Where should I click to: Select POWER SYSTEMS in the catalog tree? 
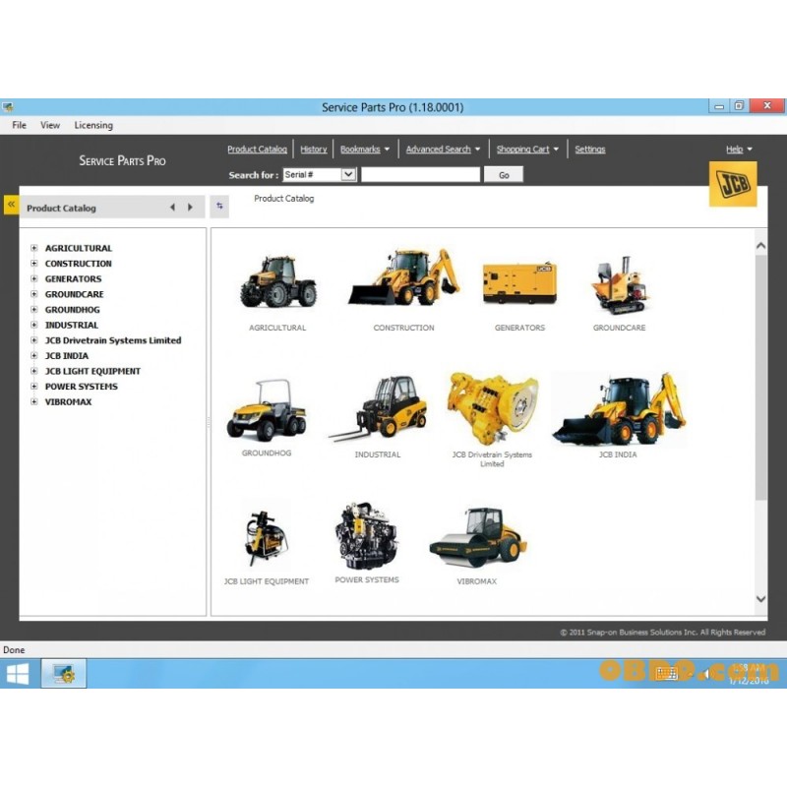pyautogui.click(x=82, y=387)
